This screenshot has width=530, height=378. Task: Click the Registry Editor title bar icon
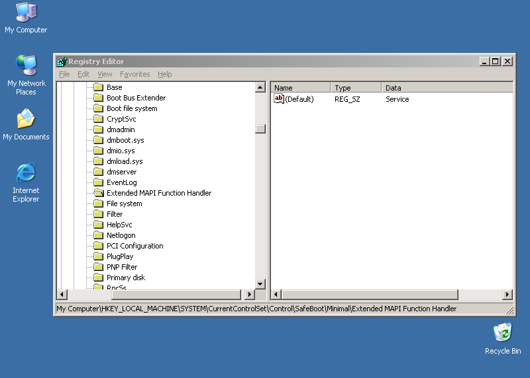tap(62, 61)
